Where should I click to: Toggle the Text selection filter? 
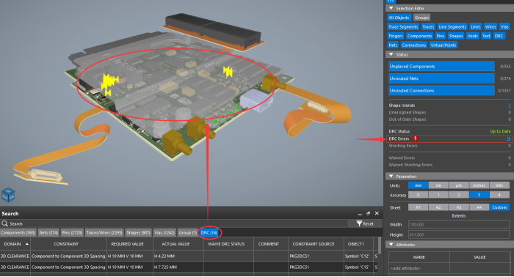point(486,36)
